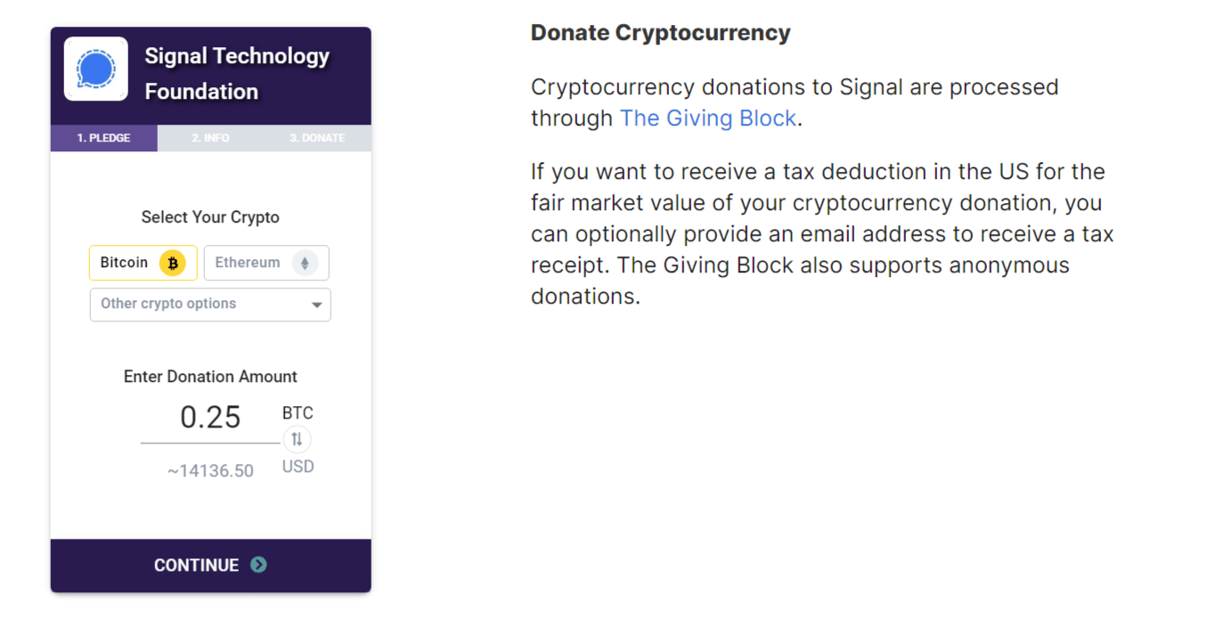This screenshot has width=1223, height=635.
Task: Click the Ethereum diamond icon
Action: pos(306,263)
